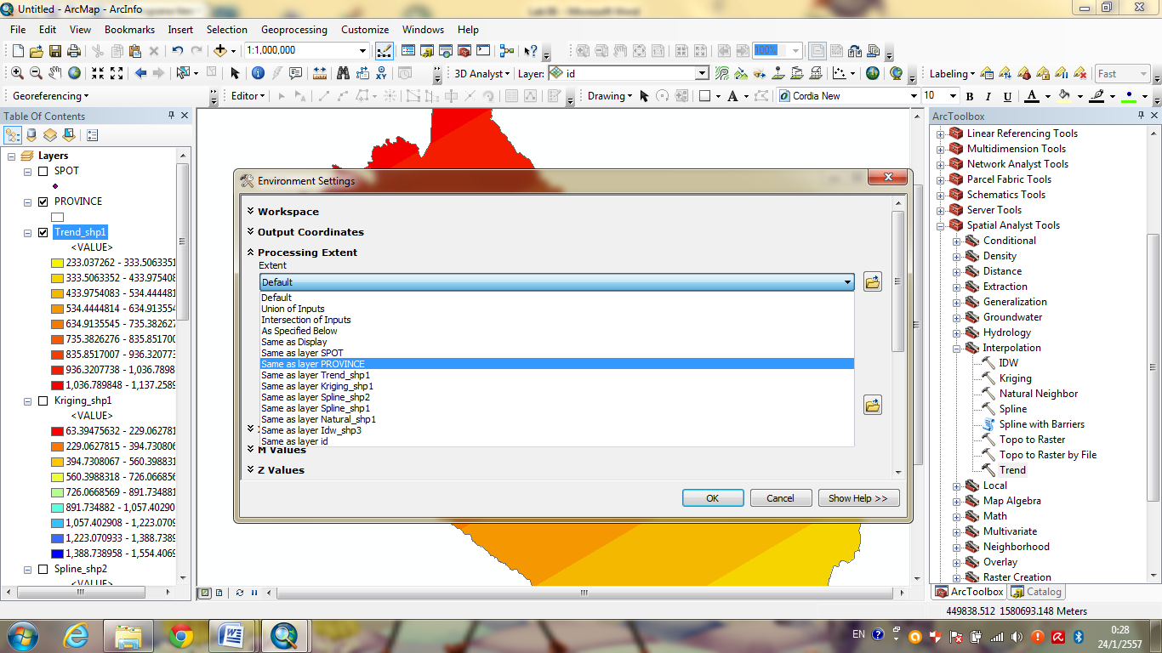This screenshot has height=653, width=1162.
Task: Toggle the SPOT layer checkbox
Action: click(x=43, y=171)
